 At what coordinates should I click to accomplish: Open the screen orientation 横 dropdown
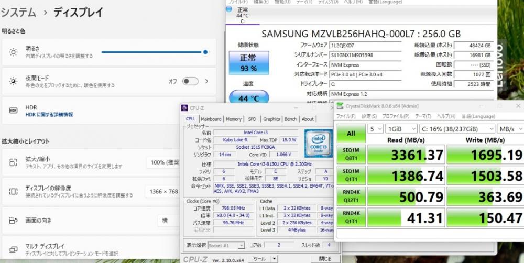(x=170, y=221)
